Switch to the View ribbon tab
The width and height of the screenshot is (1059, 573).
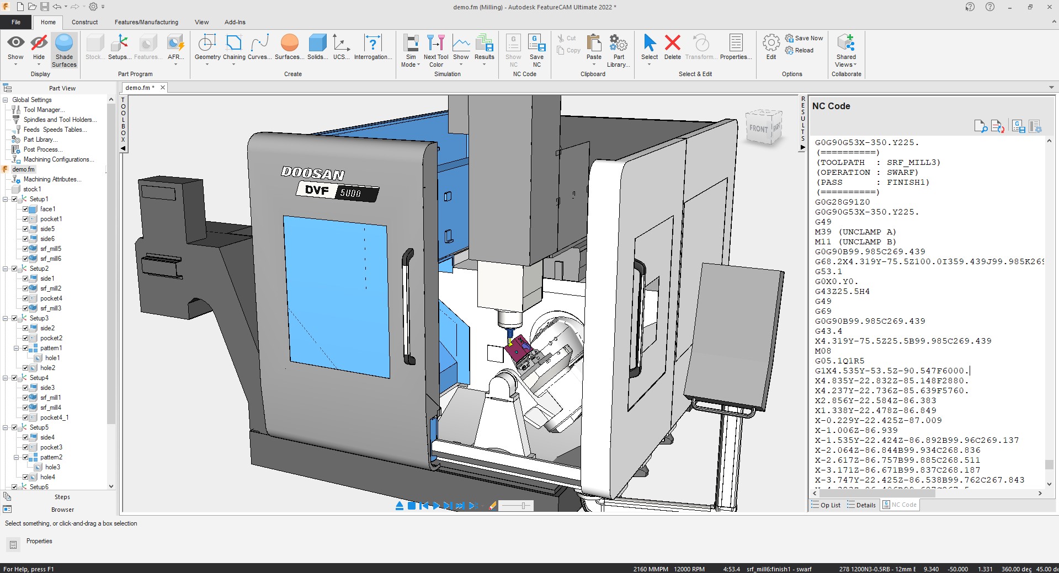201,22
